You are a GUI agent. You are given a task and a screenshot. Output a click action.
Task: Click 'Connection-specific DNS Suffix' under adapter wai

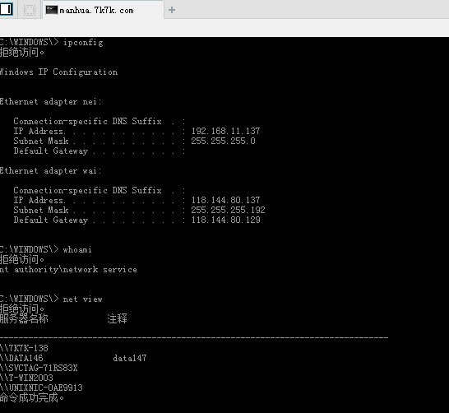[88, 191]
